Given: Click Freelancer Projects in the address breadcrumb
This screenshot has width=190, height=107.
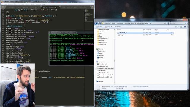Looking at the screenshot, I should 110,23.
